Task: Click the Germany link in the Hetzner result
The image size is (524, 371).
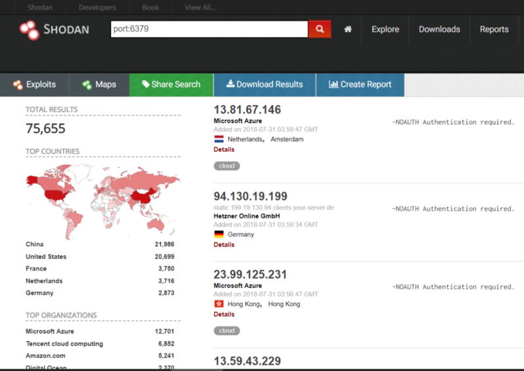Action: pos(241,235)
